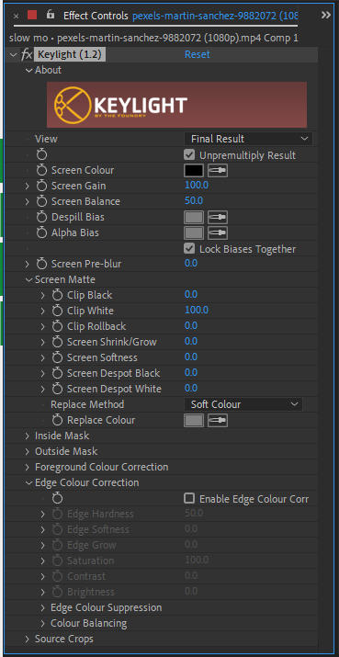
Task: Toggle the panel lock icon
Action: coord(51,15)
